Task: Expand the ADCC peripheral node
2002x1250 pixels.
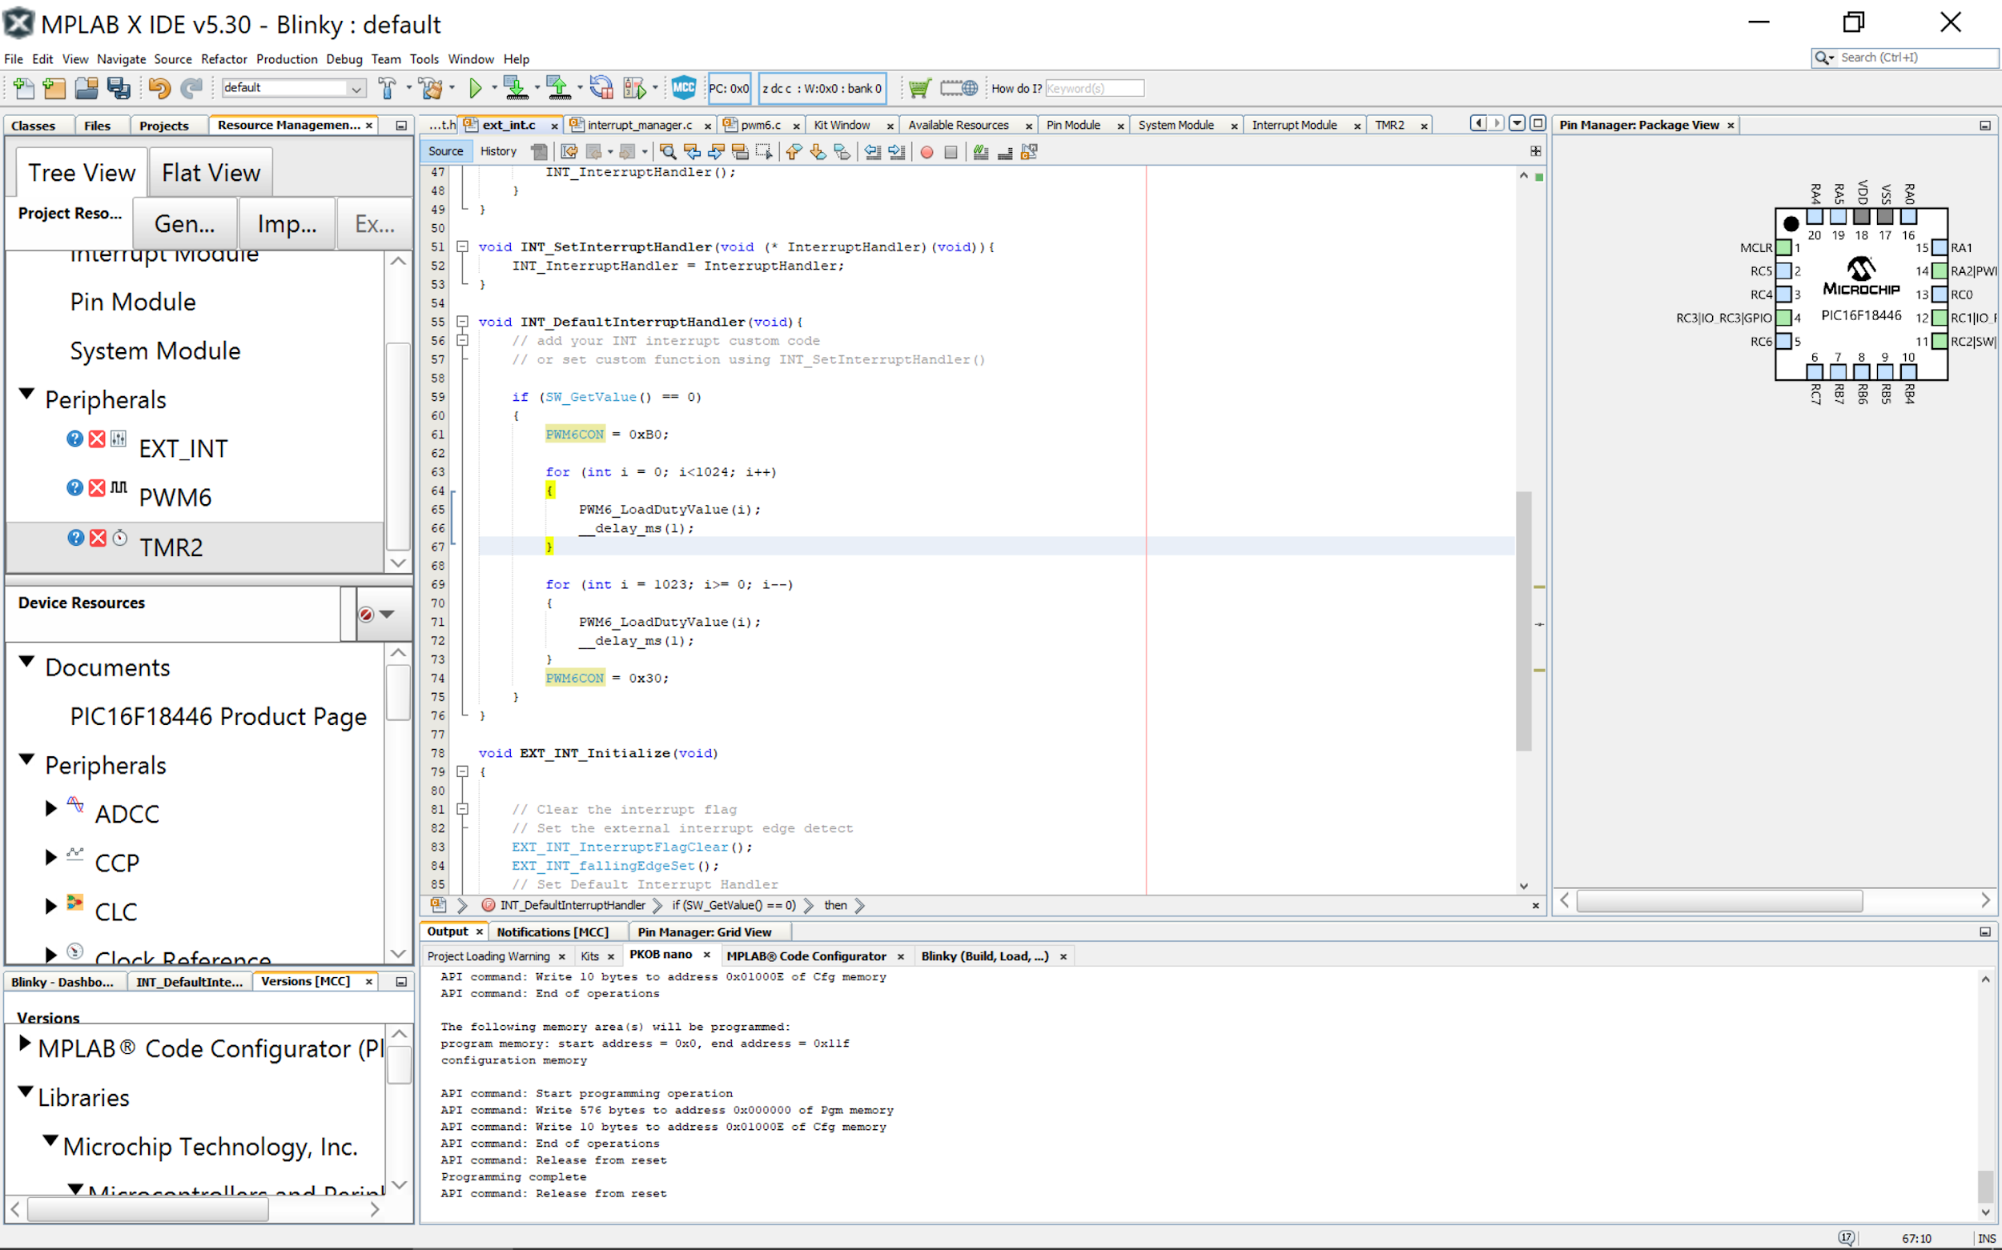Action: [50, 807]
